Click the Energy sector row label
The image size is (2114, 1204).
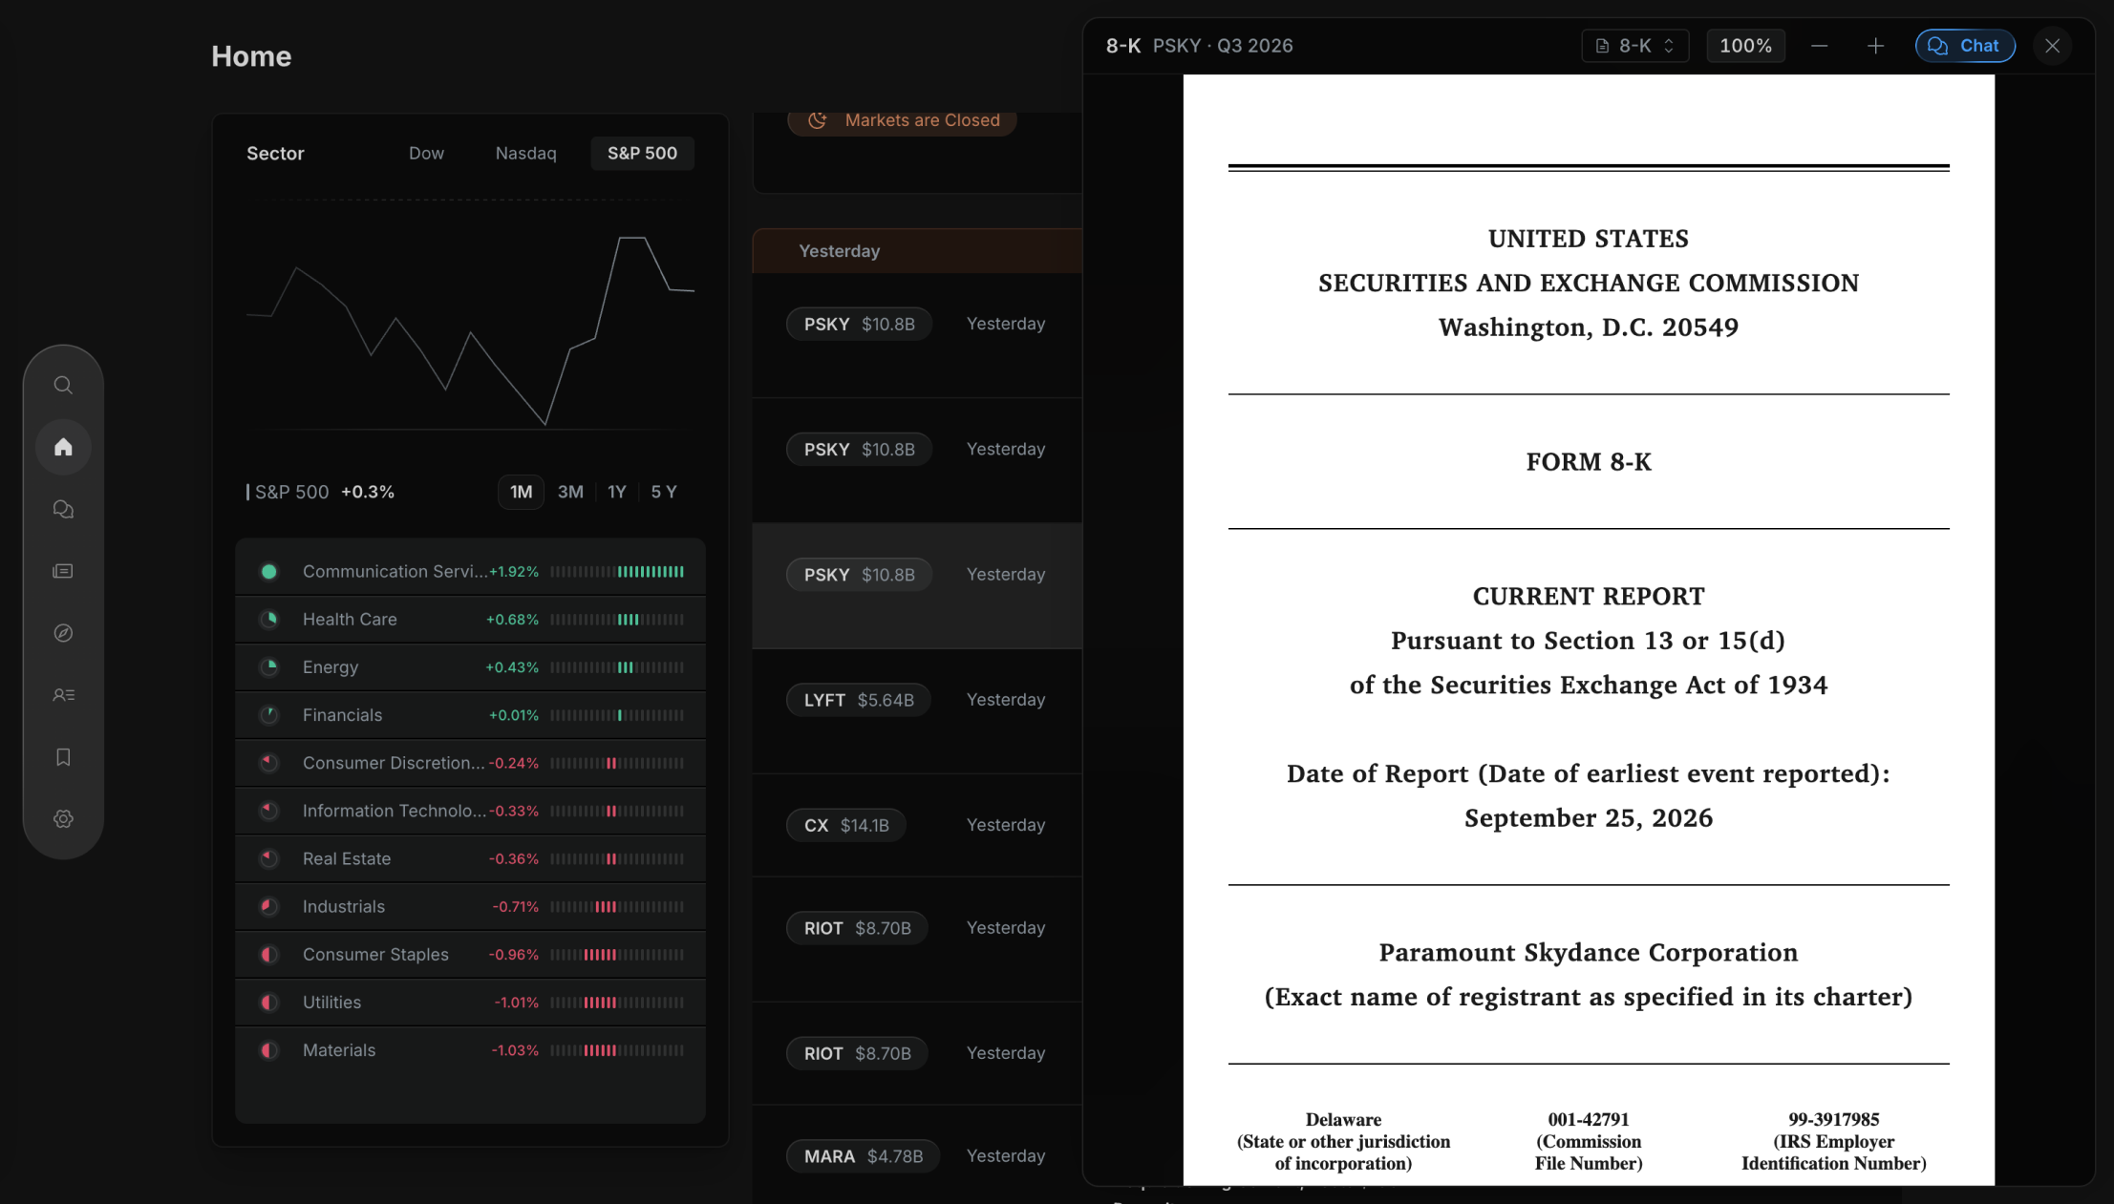click(331, 667)
